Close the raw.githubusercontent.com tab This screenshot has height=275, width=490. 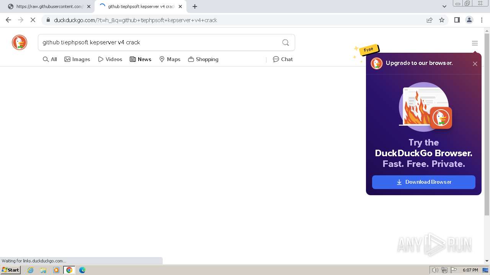coord(89,6)
